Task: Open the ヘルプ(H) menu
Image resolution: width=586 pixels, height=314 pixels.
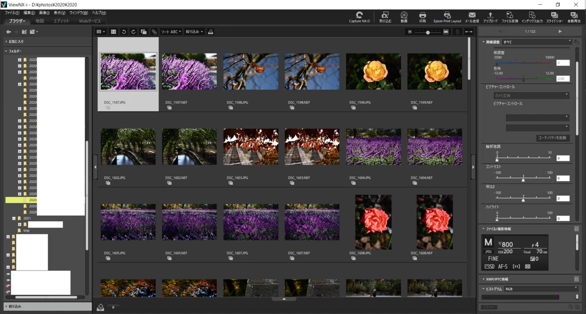Action: (x=99, y=13)
